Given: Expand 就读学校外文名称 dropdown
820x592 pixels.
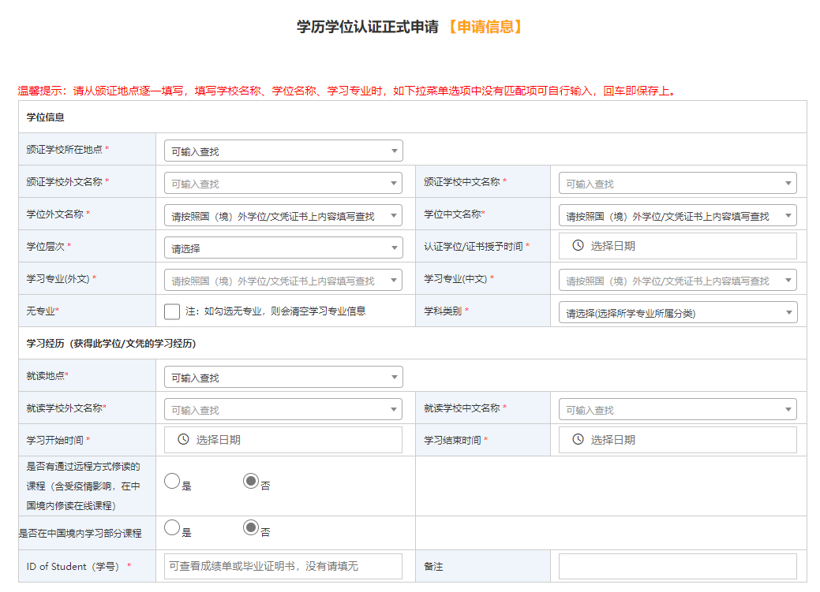Looking at the screenshot, I should pyautogui.click(x=283, y=409).
